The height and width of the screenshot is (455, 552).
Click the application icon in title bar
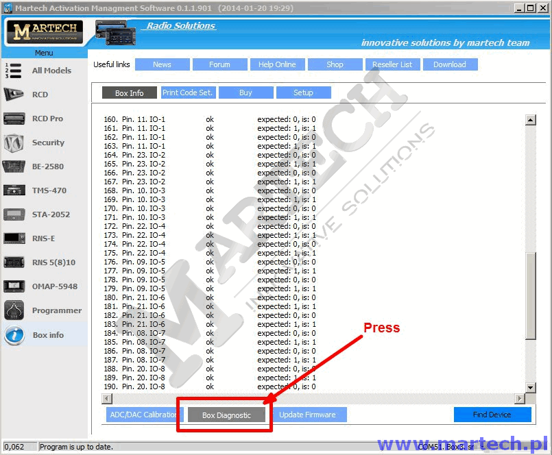8,8
